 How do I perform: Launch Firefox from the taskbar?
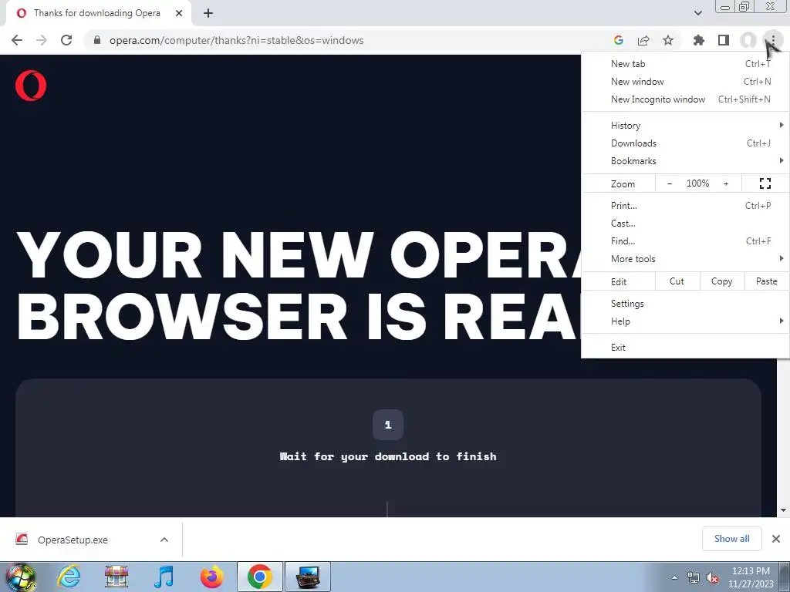[211, 577]
